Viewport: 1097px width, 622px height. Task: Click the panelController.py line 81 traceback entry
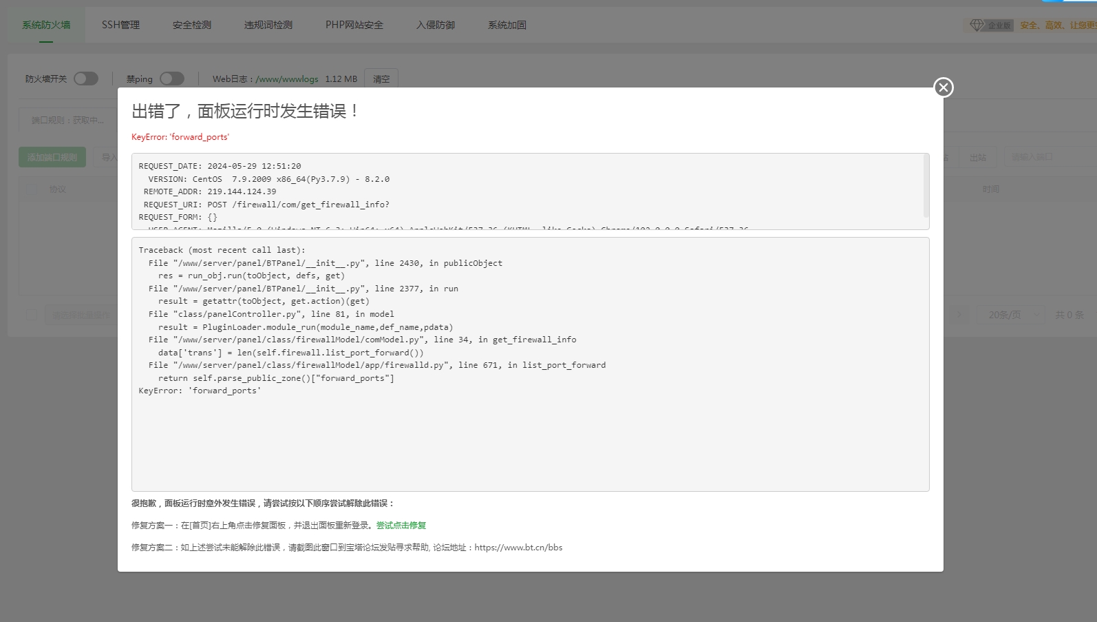[x=271, y=314]
